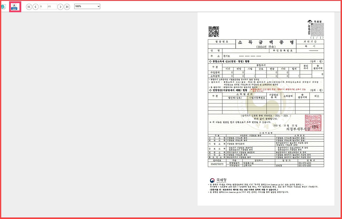Click the 소득금액증명 document title

pyautogui.click(x=266, y=42)
